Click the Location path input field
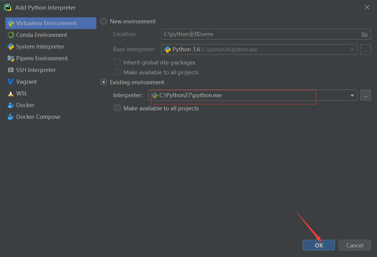Viewport: 377px width, 257px height. 266,34
